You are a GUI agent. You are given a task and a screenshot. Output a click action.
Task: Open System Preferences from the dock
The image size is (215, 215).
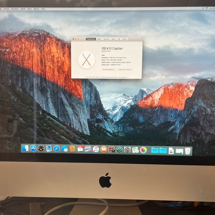127,150
